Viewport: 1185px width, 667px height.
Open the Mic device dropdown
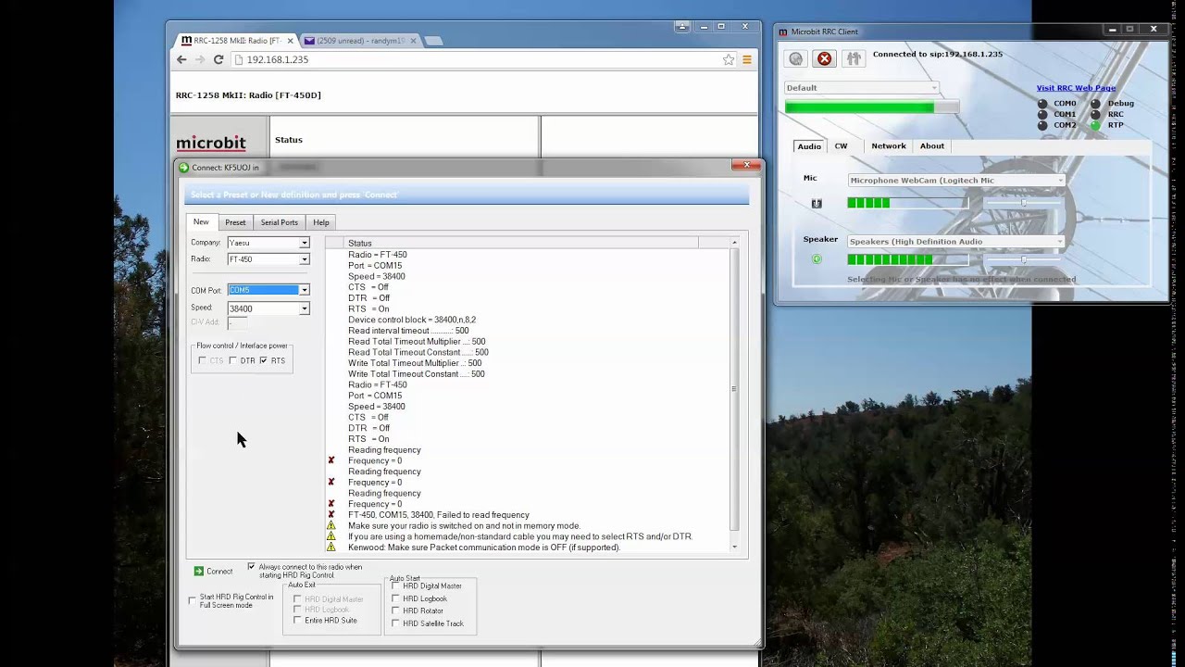pos(957,181)
